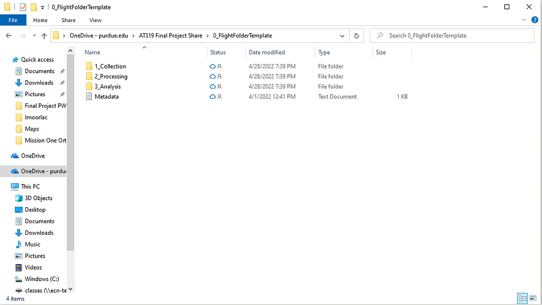Expand the ribbon with the chevron
Screen dimensions: 542x305
click(524, 20)
